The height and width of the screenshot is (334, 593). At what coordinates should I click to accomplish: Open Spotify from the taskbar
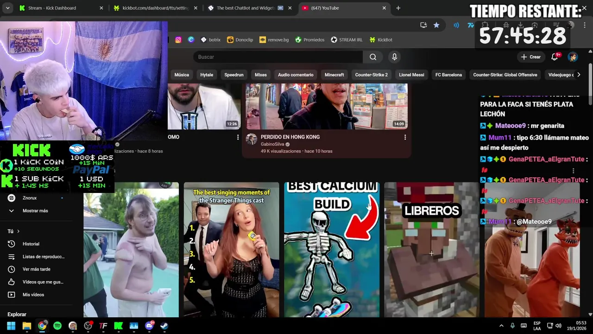tap(57, 326)
